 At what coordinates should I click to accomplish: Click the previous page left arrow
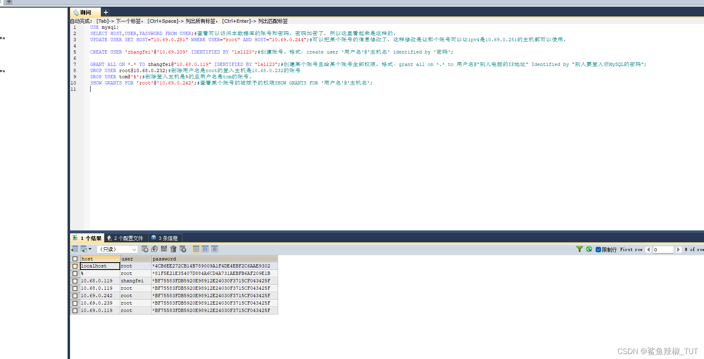[648, 249]
